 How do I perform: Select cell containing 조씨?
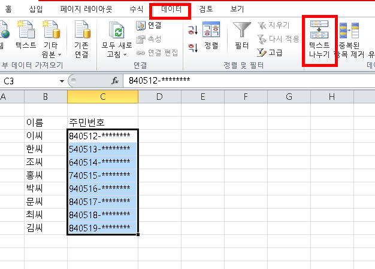(46, 162)
